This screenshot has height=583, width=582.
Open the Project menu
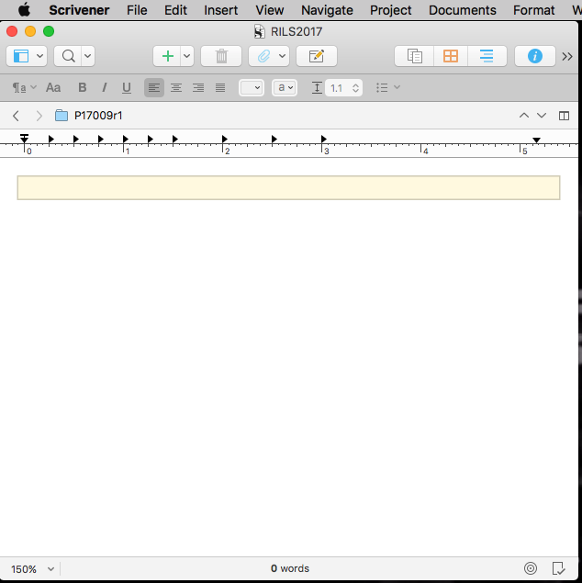click(391, 10)
